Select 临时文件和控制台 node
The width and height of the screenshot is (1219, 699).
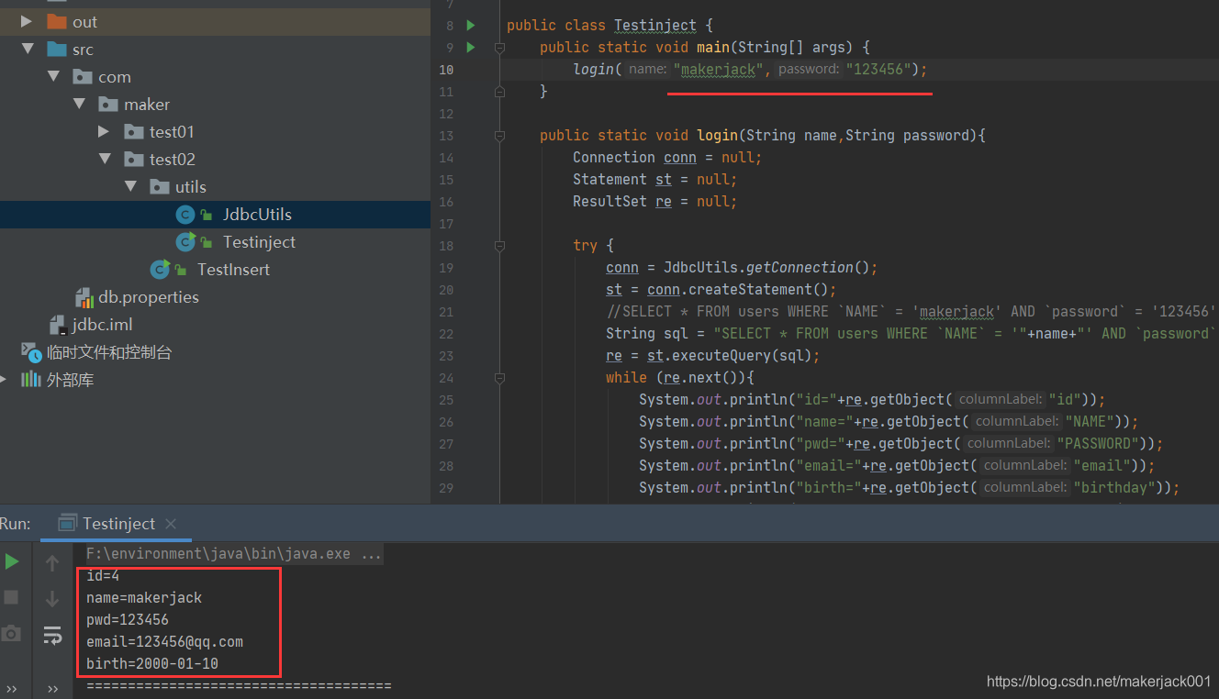(109, 351)
